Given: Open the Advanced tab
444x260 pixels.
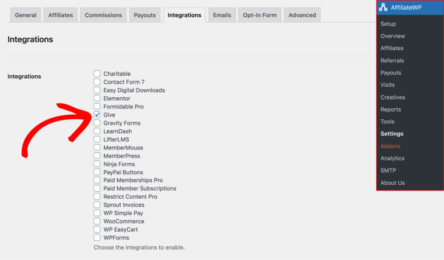Looking at the screenshot, I should tap(302, 15).
